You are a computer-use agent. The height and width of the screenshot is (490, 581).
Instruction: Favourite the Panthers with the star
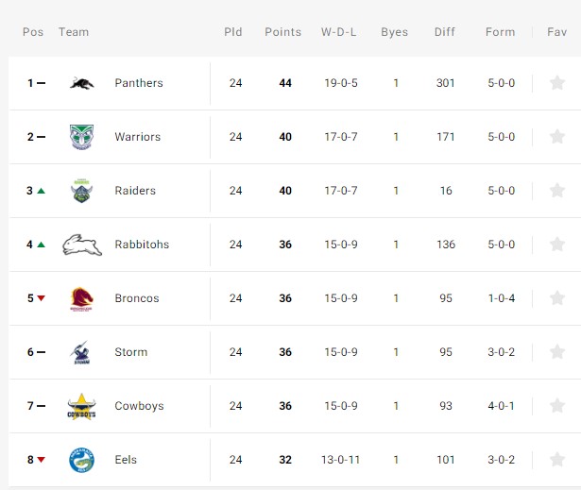tap(557, 83)
